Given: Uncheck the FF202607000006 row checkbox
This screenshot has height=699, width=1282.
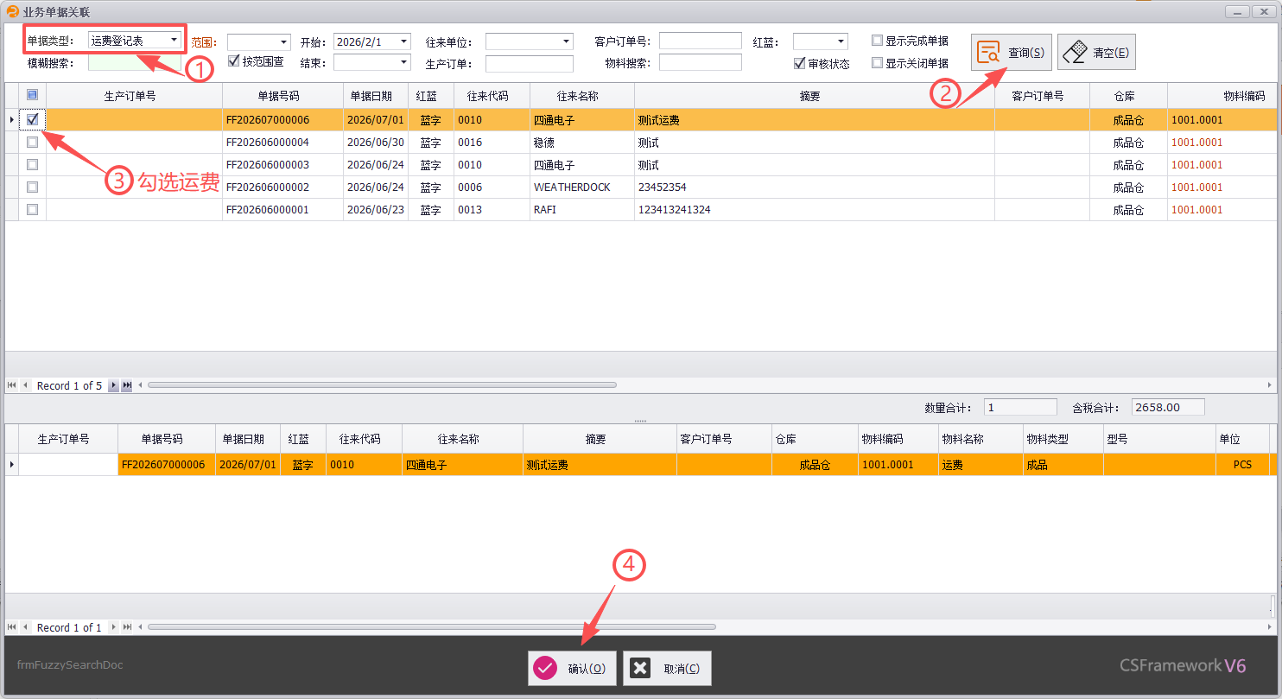Looking at the screenshot, I should pos(33,119).
